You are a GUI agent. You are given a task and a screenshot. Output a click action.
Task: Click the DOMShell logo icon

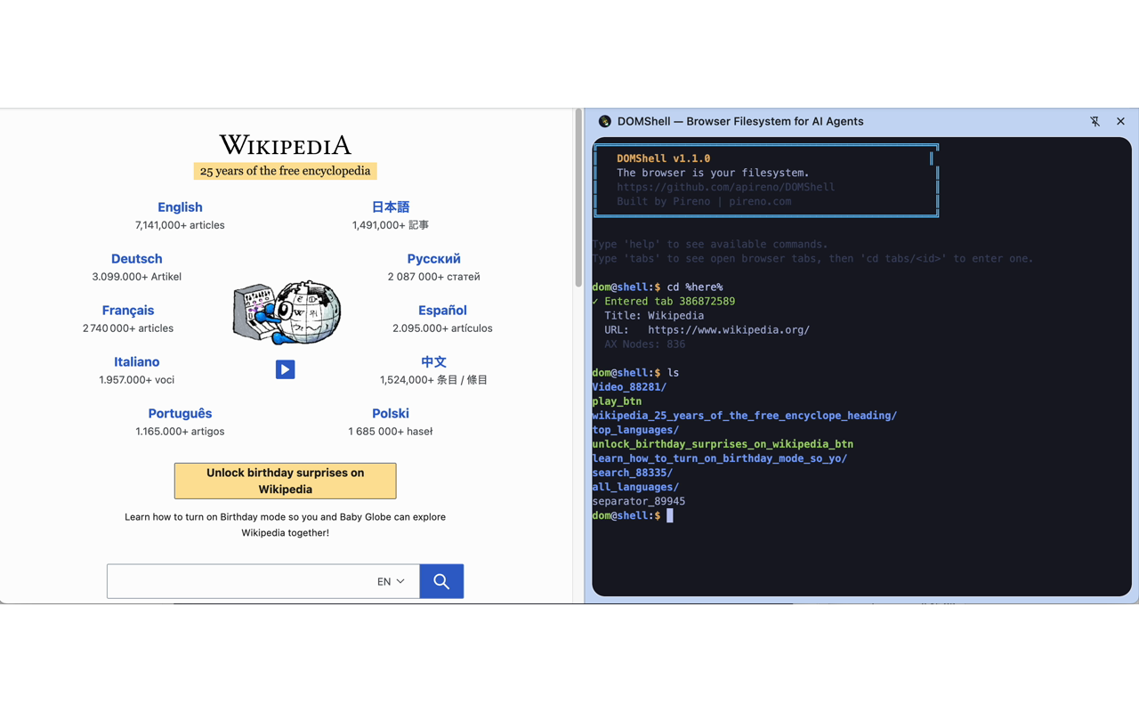click(x=605, y=122)
